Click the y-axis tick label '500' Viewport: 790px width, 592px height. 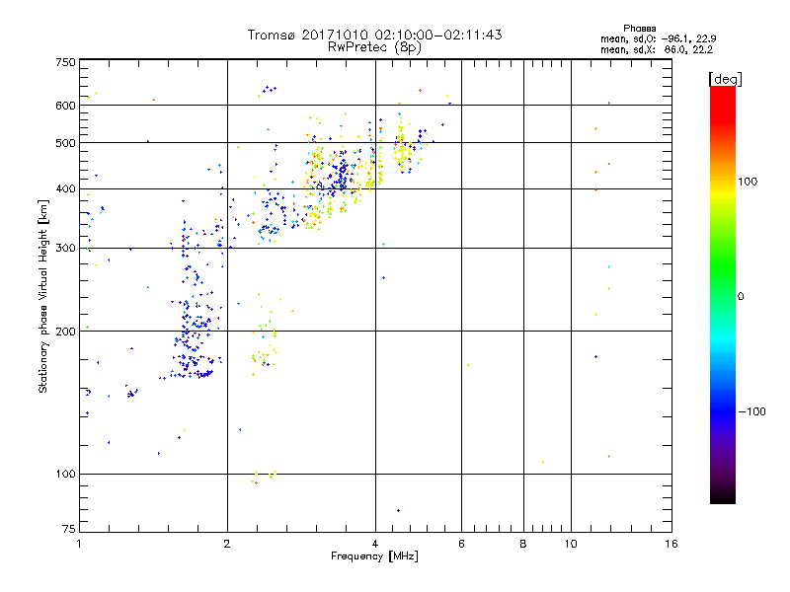coord(65,143)
